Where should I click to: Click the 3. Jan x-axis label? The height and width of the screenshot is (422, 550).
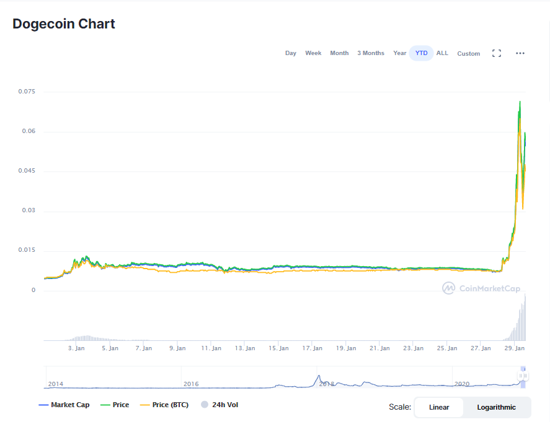76,348
